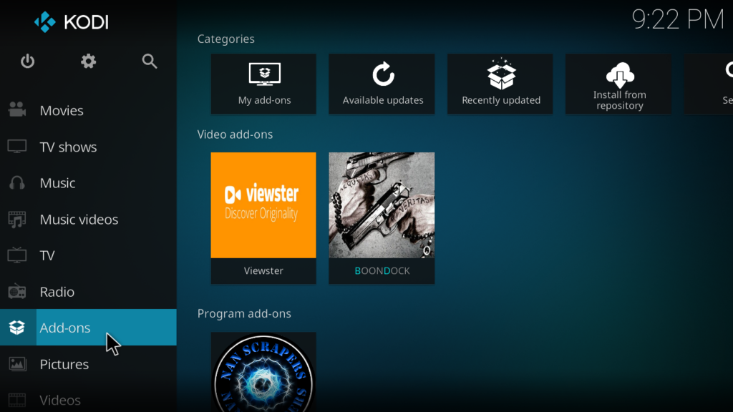The image size is (733, 412).
Task: Click the Viewster name label
Action: pos(263,271)
